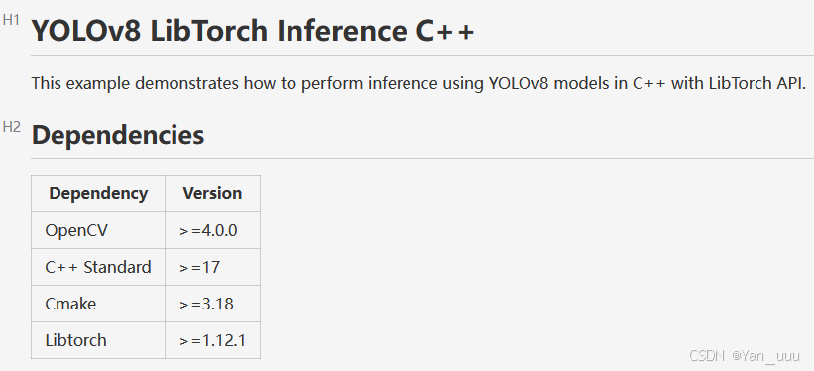Click the OpenCV table cell

pos(98,230)
